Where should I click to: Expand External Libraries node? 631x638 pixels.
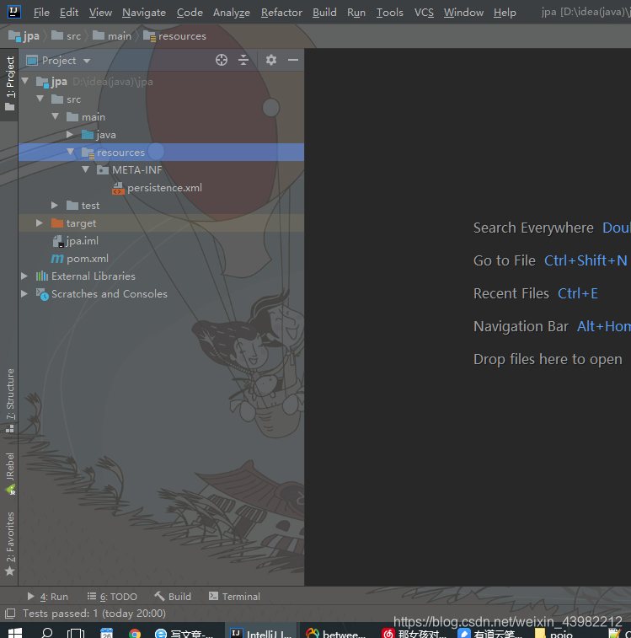coord(24,276)
